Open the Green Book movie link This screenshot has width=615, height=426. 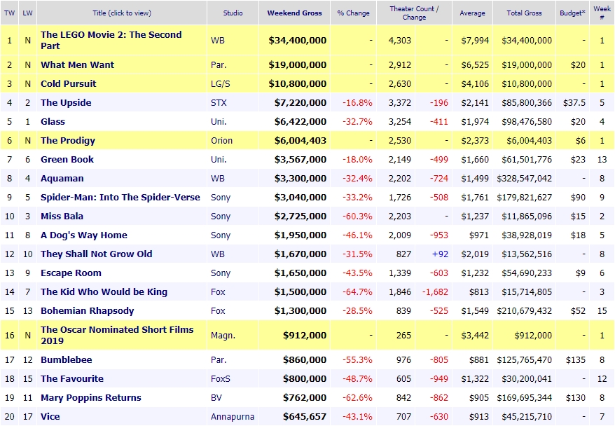[x=67, y=159]
